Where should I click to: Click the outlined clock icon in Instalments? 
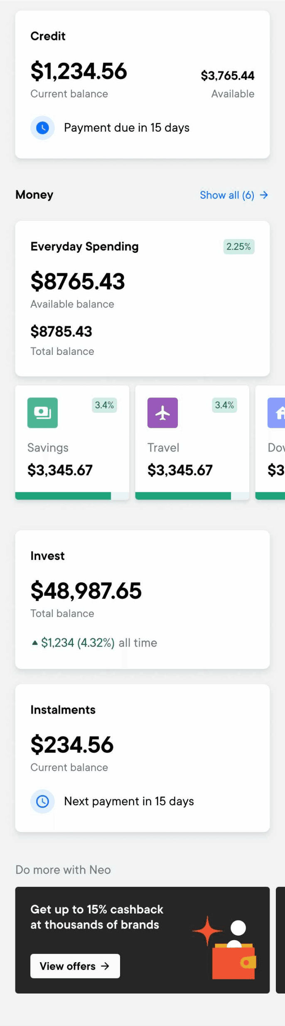click(x=42, y=801)
